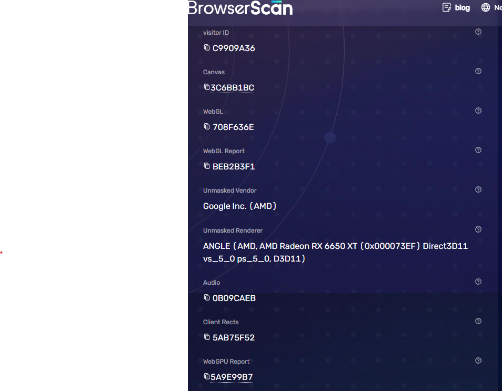Screen dimensions: 502x391
Task: Open the Canvas hash 3C6BB1BC link
Action: pyautogui.click(x=233, y=88)
